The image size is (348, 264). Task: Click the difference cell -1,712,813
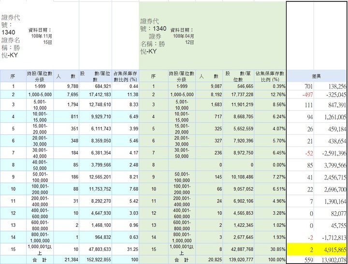[330, 237]
